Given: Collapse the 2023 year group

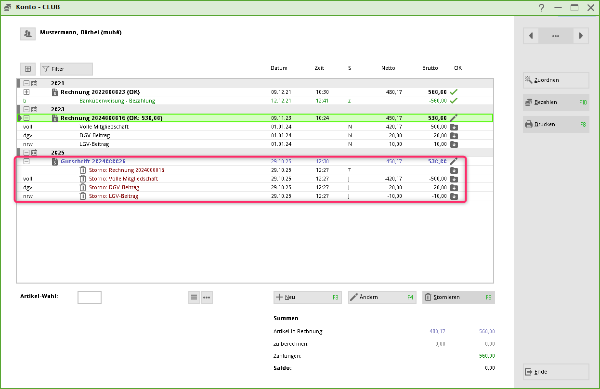Looking at the screenshot, I should 27,109.
